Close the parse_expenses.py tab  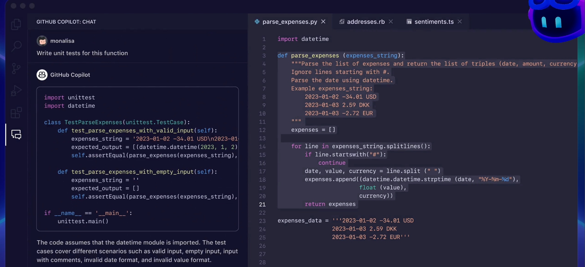click(x=323, y=21)
